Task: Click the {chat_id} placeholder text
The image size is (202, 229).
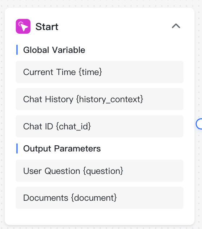Action: point(73,126)
